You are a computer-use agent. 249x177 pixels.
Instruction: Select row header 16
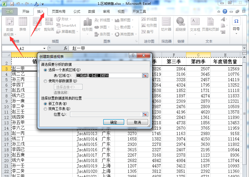click(6, 139)
